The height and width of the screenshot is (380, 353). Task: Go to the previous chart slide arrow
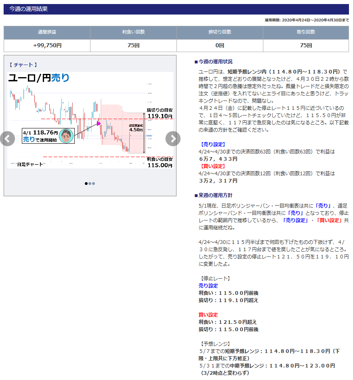(x=8, y=139)
